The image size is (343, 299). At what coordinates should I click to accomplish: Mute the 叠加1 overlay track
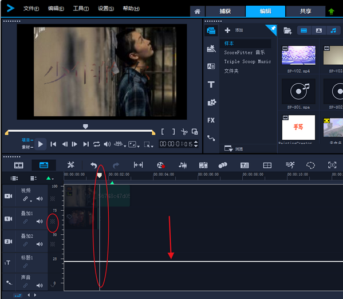(x=40, y=221)
